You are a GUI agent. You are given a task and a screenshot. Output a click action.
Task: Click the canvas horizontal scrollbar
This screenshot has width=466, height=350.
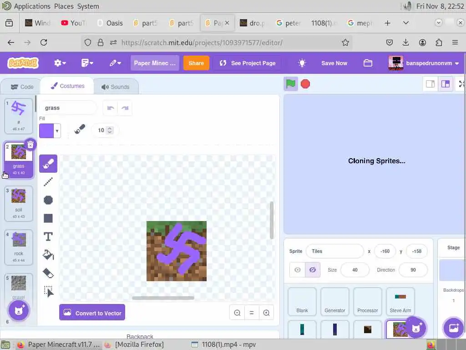click(163, 298)
